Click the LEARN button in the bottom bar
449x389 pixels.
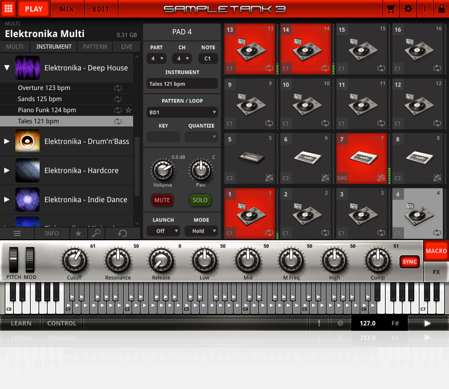pos(21,323)
